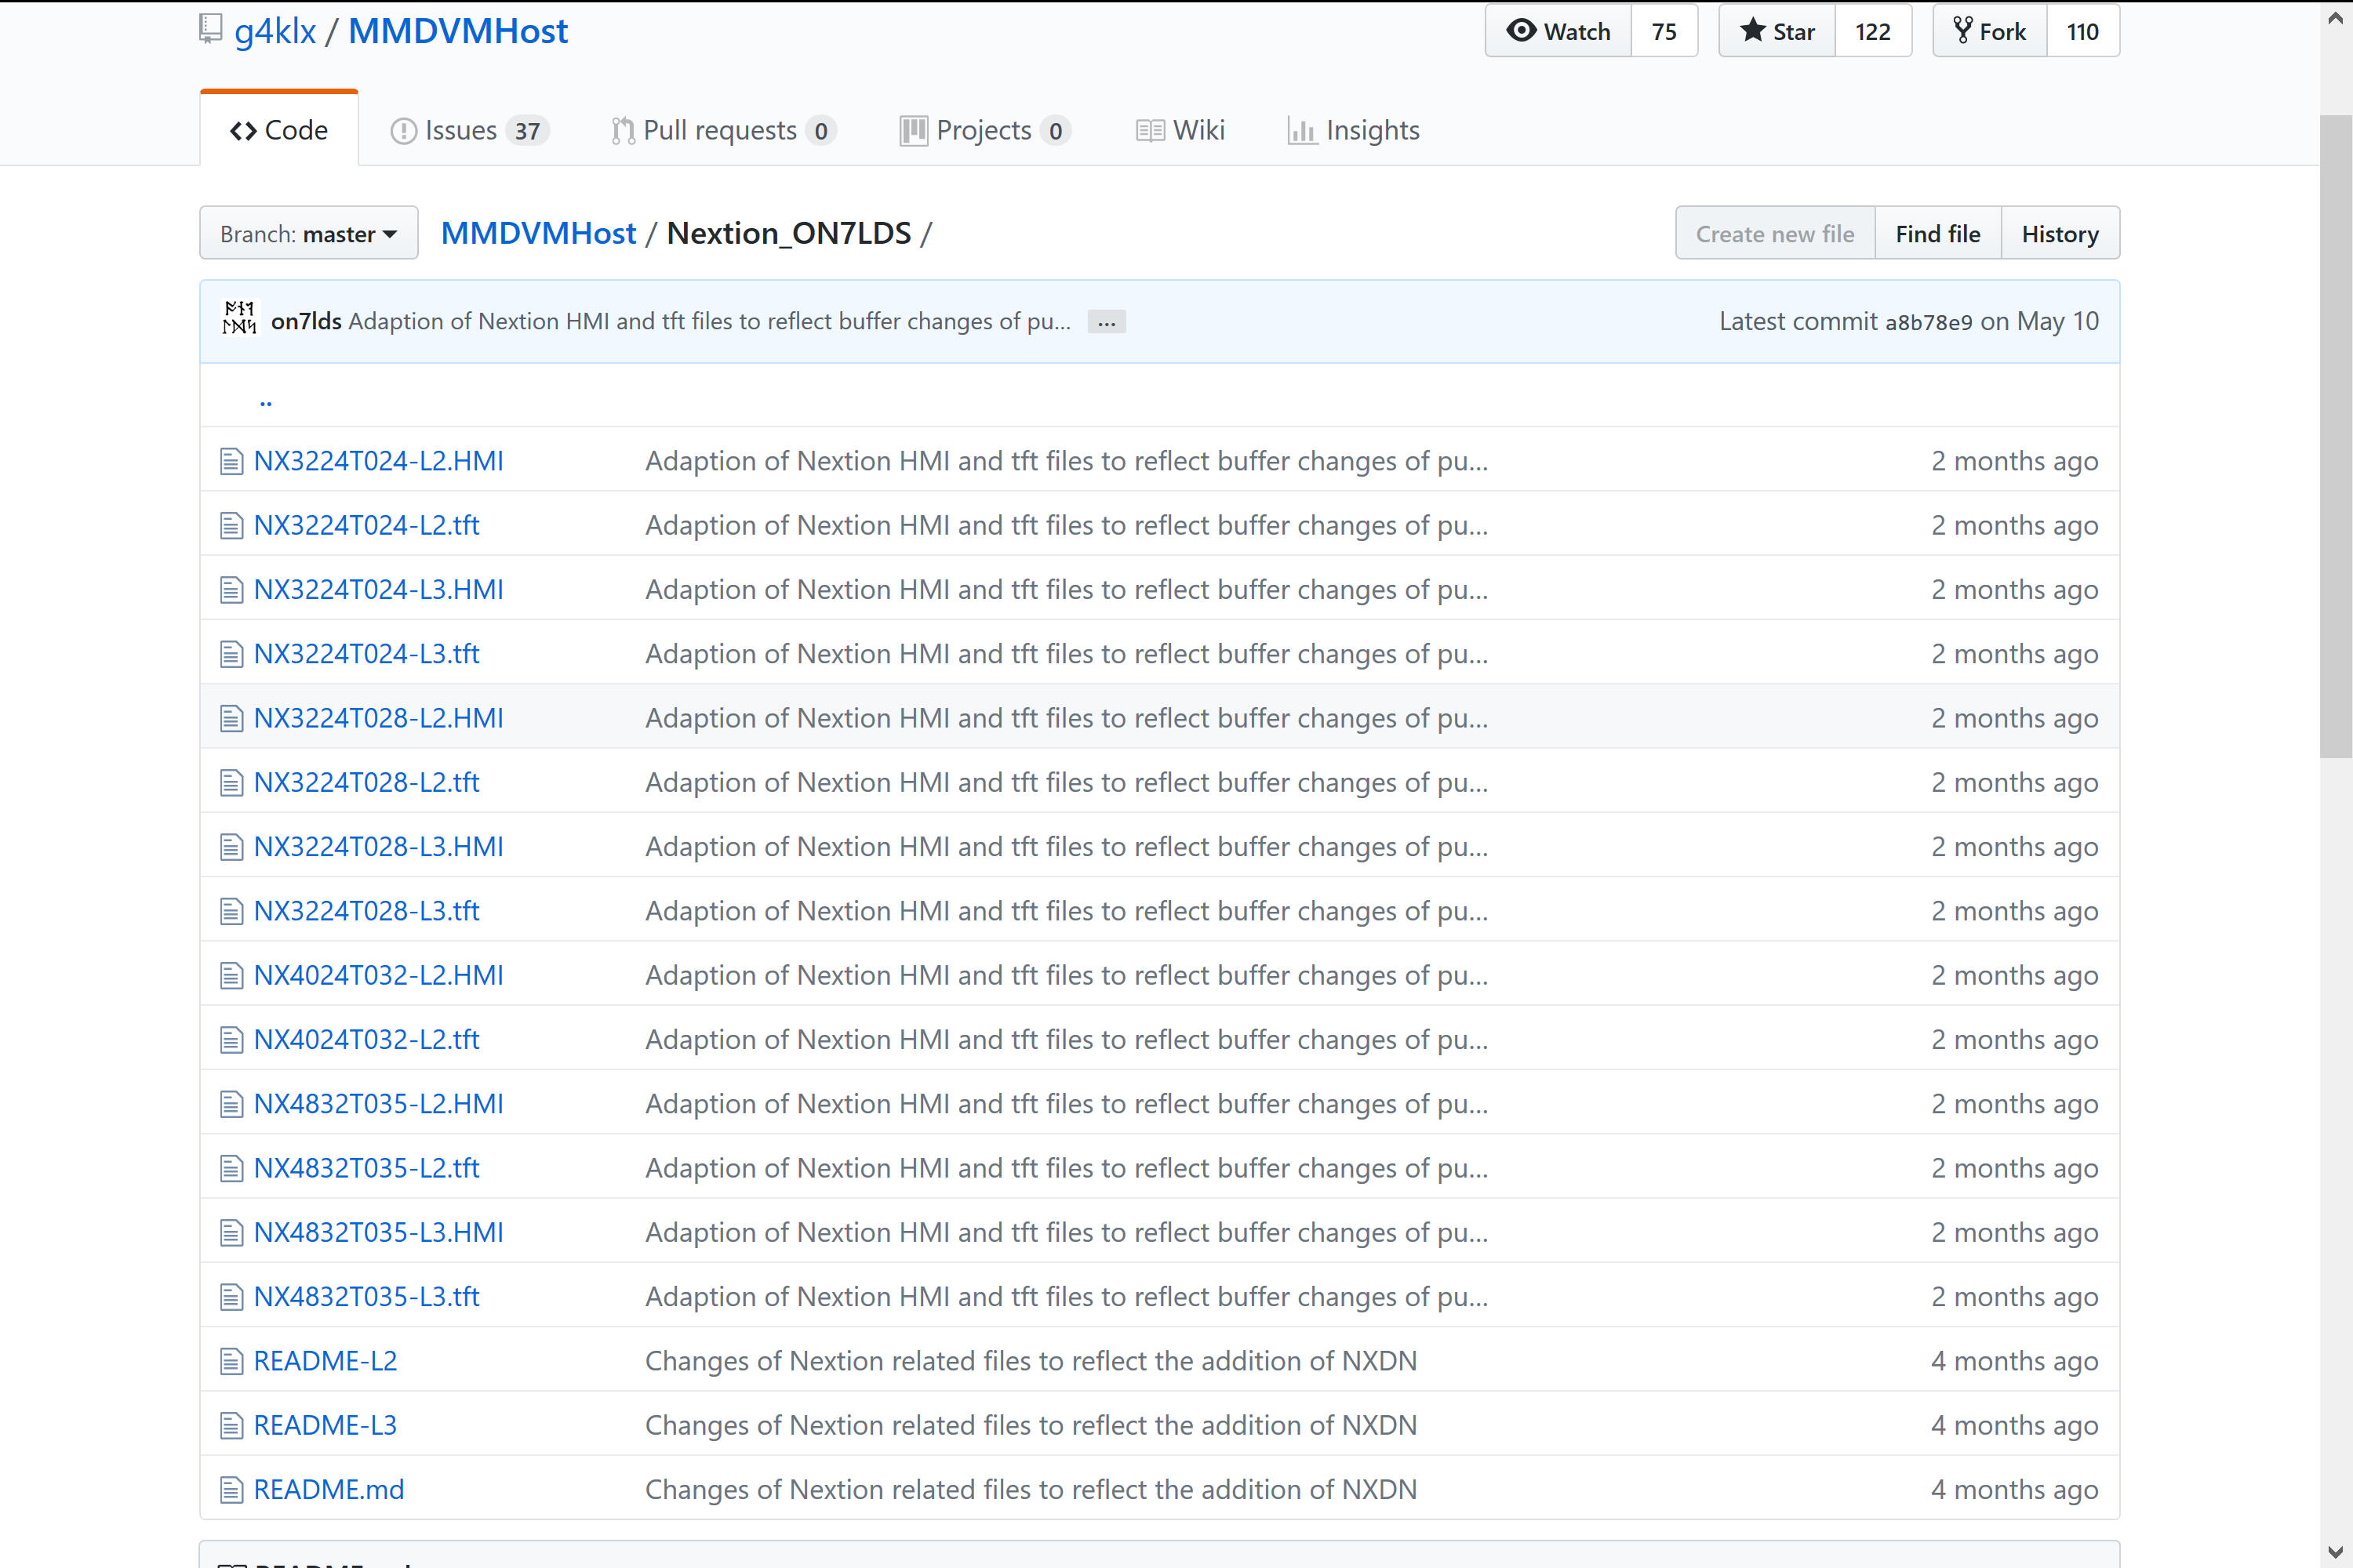Click file icon beside README-L2
Screen dimensions: 2353x1568
231,1361
